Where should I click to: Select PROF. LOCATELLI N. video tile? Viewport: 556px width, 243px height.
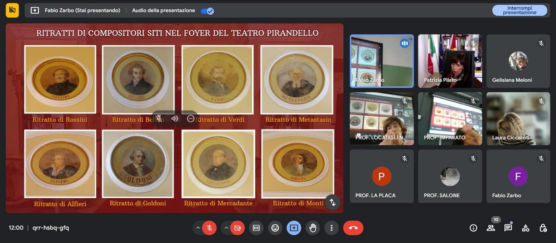click(x=382, y=119)
